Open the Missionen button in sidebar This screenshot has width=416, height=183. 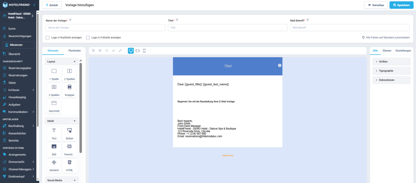[19, 45]
